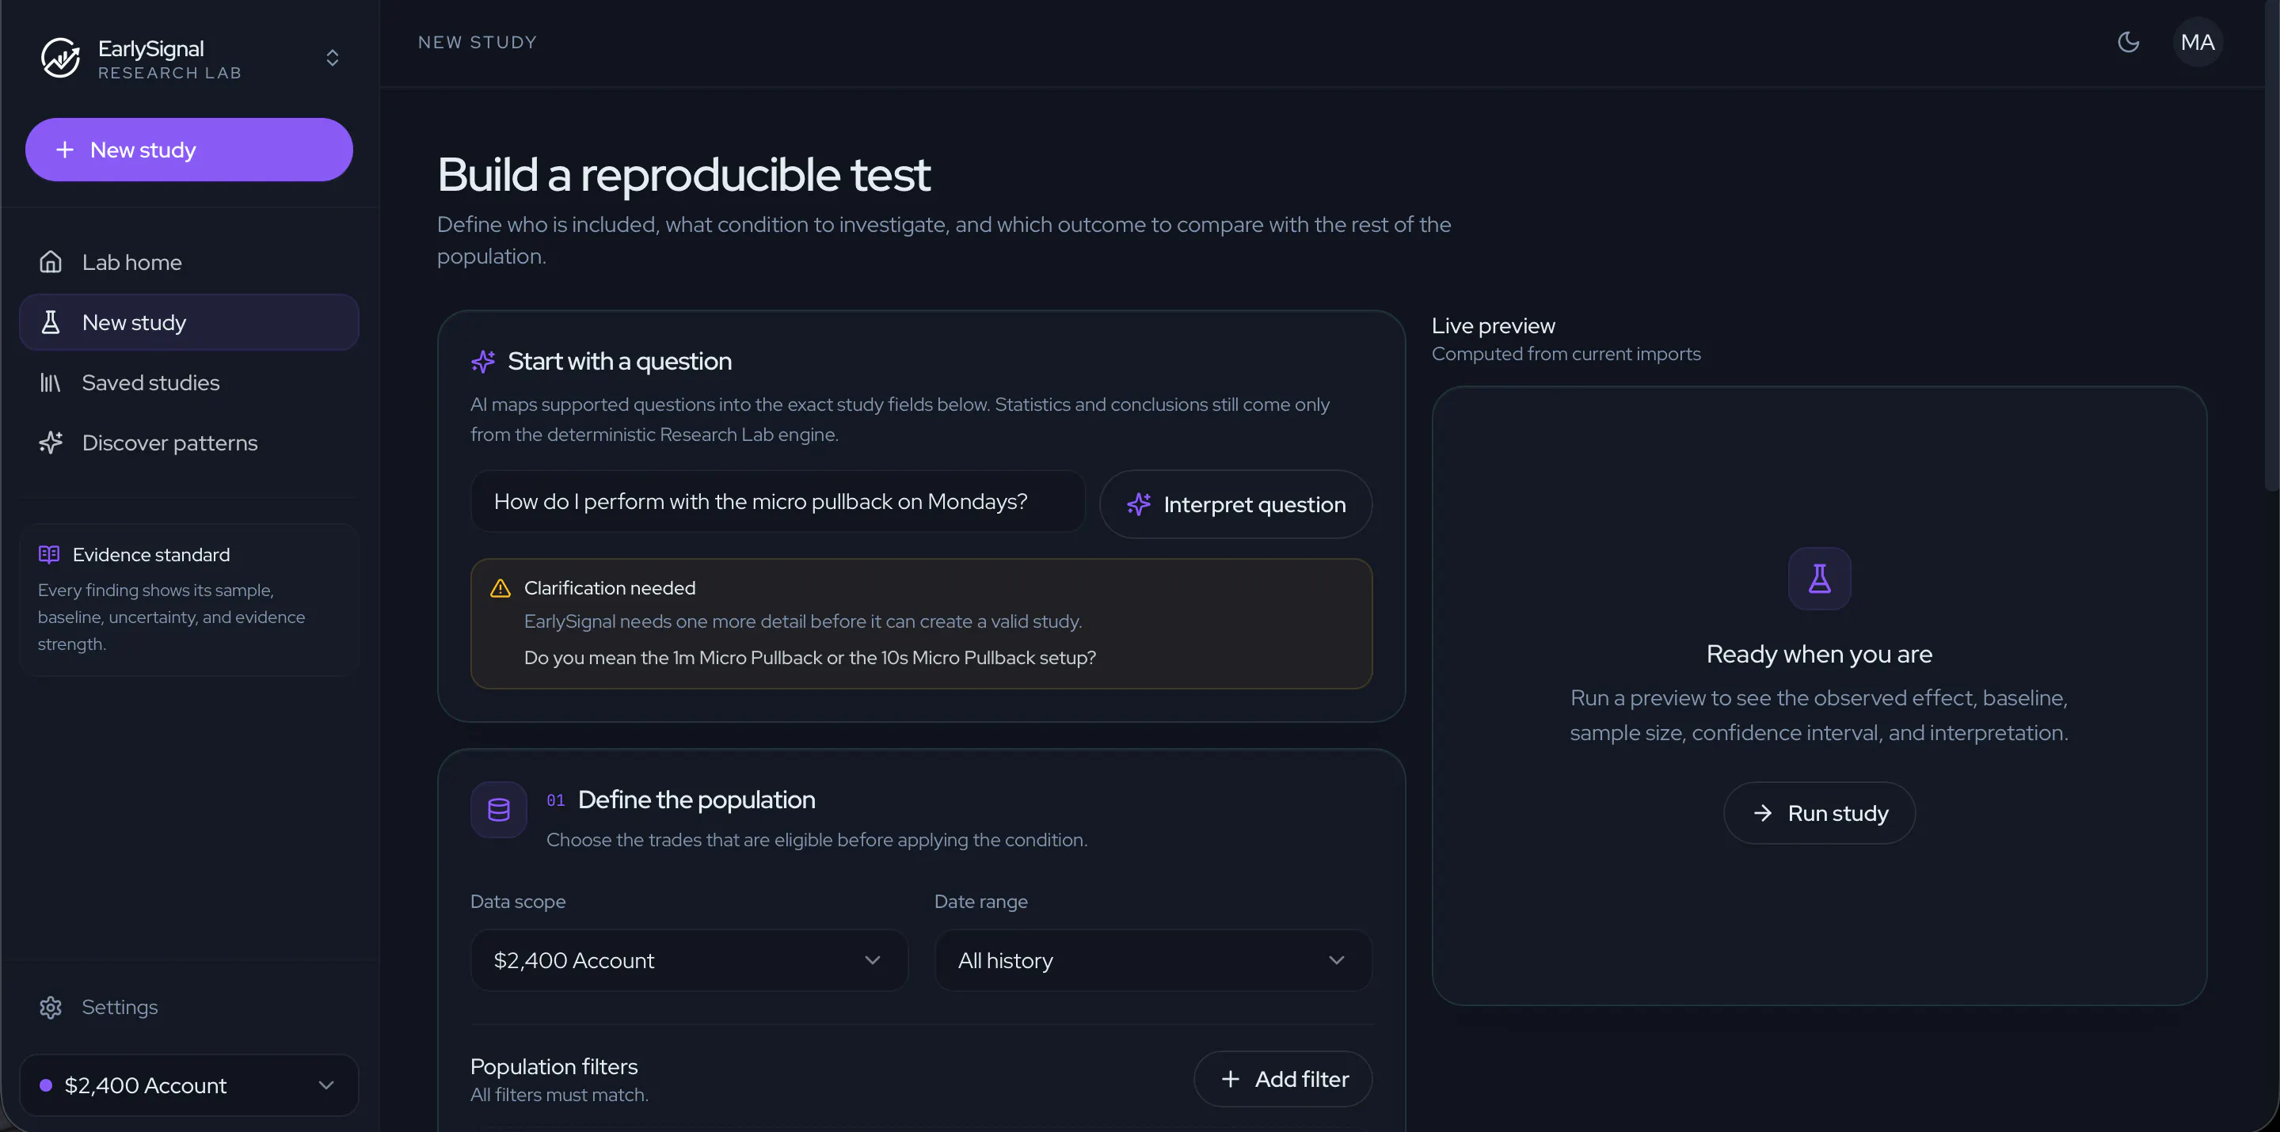Expand the Research Lab workspace switcher

(x=332, y=59)
